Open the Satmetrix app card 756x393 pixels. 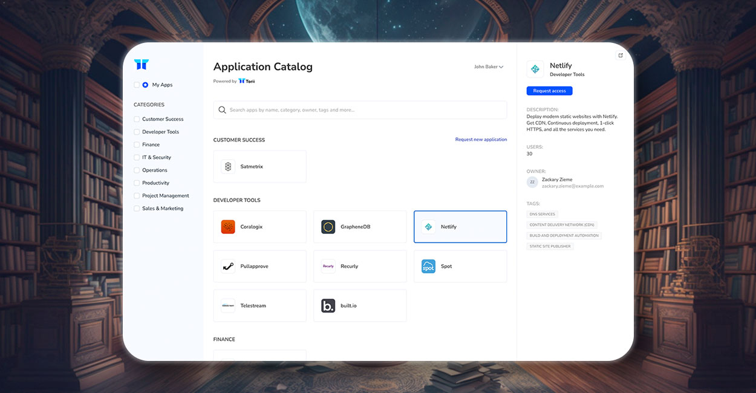click(260, 166)
